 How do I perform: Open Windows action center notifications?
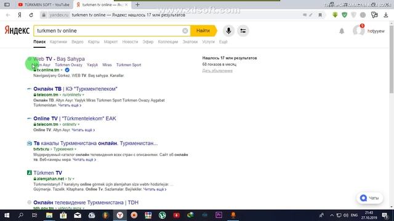[385, 215]
